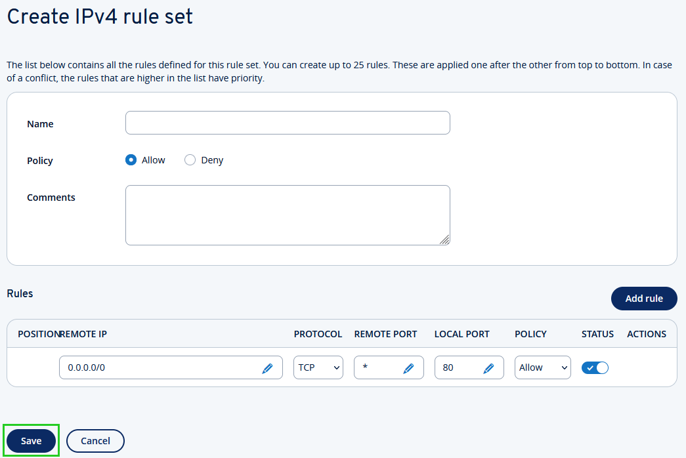The width and height of the screenshot is (686, 458).
Task: Open the rule's Allow policy dropdown
Action: (542, 367)
